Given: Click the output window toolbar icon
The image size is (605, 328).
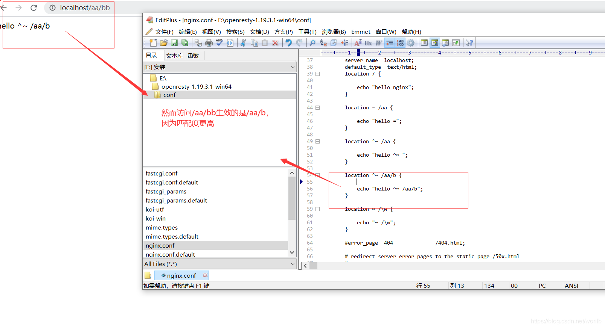Looking at the screenshot, I should (445, 43).
